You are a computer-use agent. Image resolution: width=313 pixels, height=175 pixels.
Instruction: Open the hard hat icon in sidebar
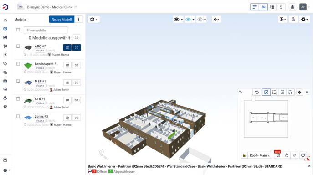5,98
